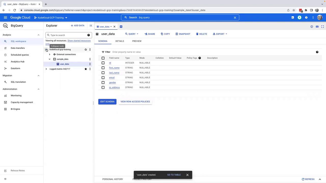Switch to the PREVIEW tab
This screenshot has height=183, width=326.
137,41
